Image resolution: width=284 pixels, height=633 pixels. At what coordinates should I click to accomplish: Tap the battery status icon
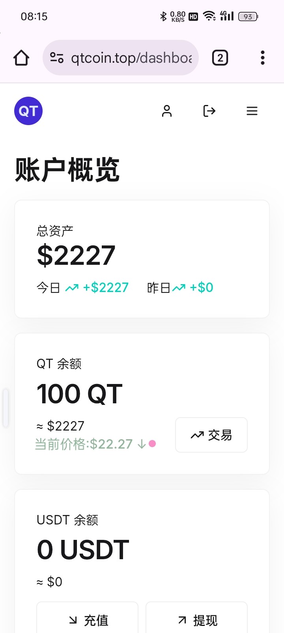(248, 17)
